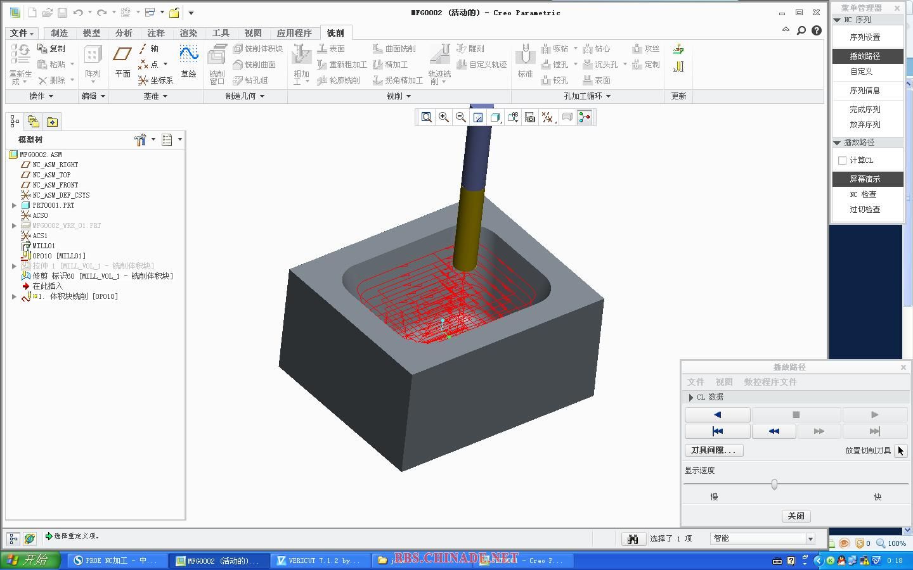Switch to the Folder Browser tab icon
Viewport: 913px width, 570px height.
(34, 122)
